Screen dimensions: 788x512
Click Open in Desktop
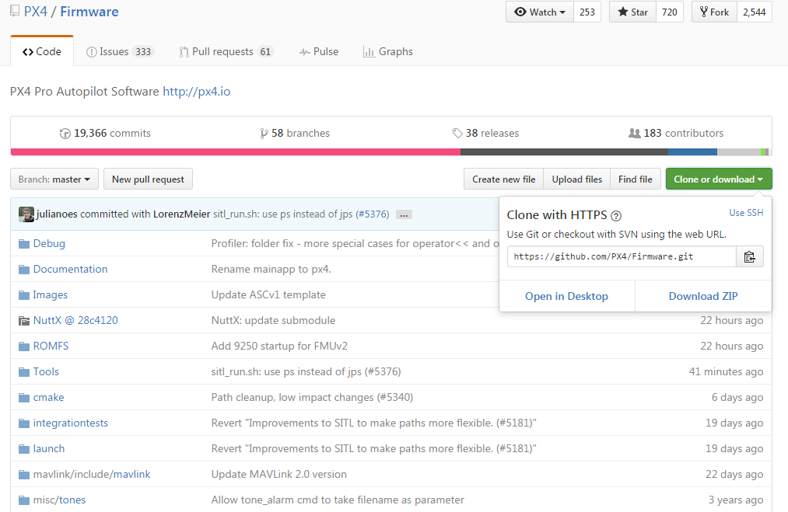coord(566,296)
